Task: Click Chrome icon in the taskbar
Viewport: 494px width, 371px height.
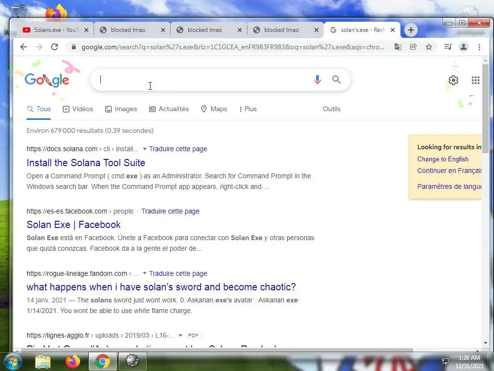Action: [102, 361]
